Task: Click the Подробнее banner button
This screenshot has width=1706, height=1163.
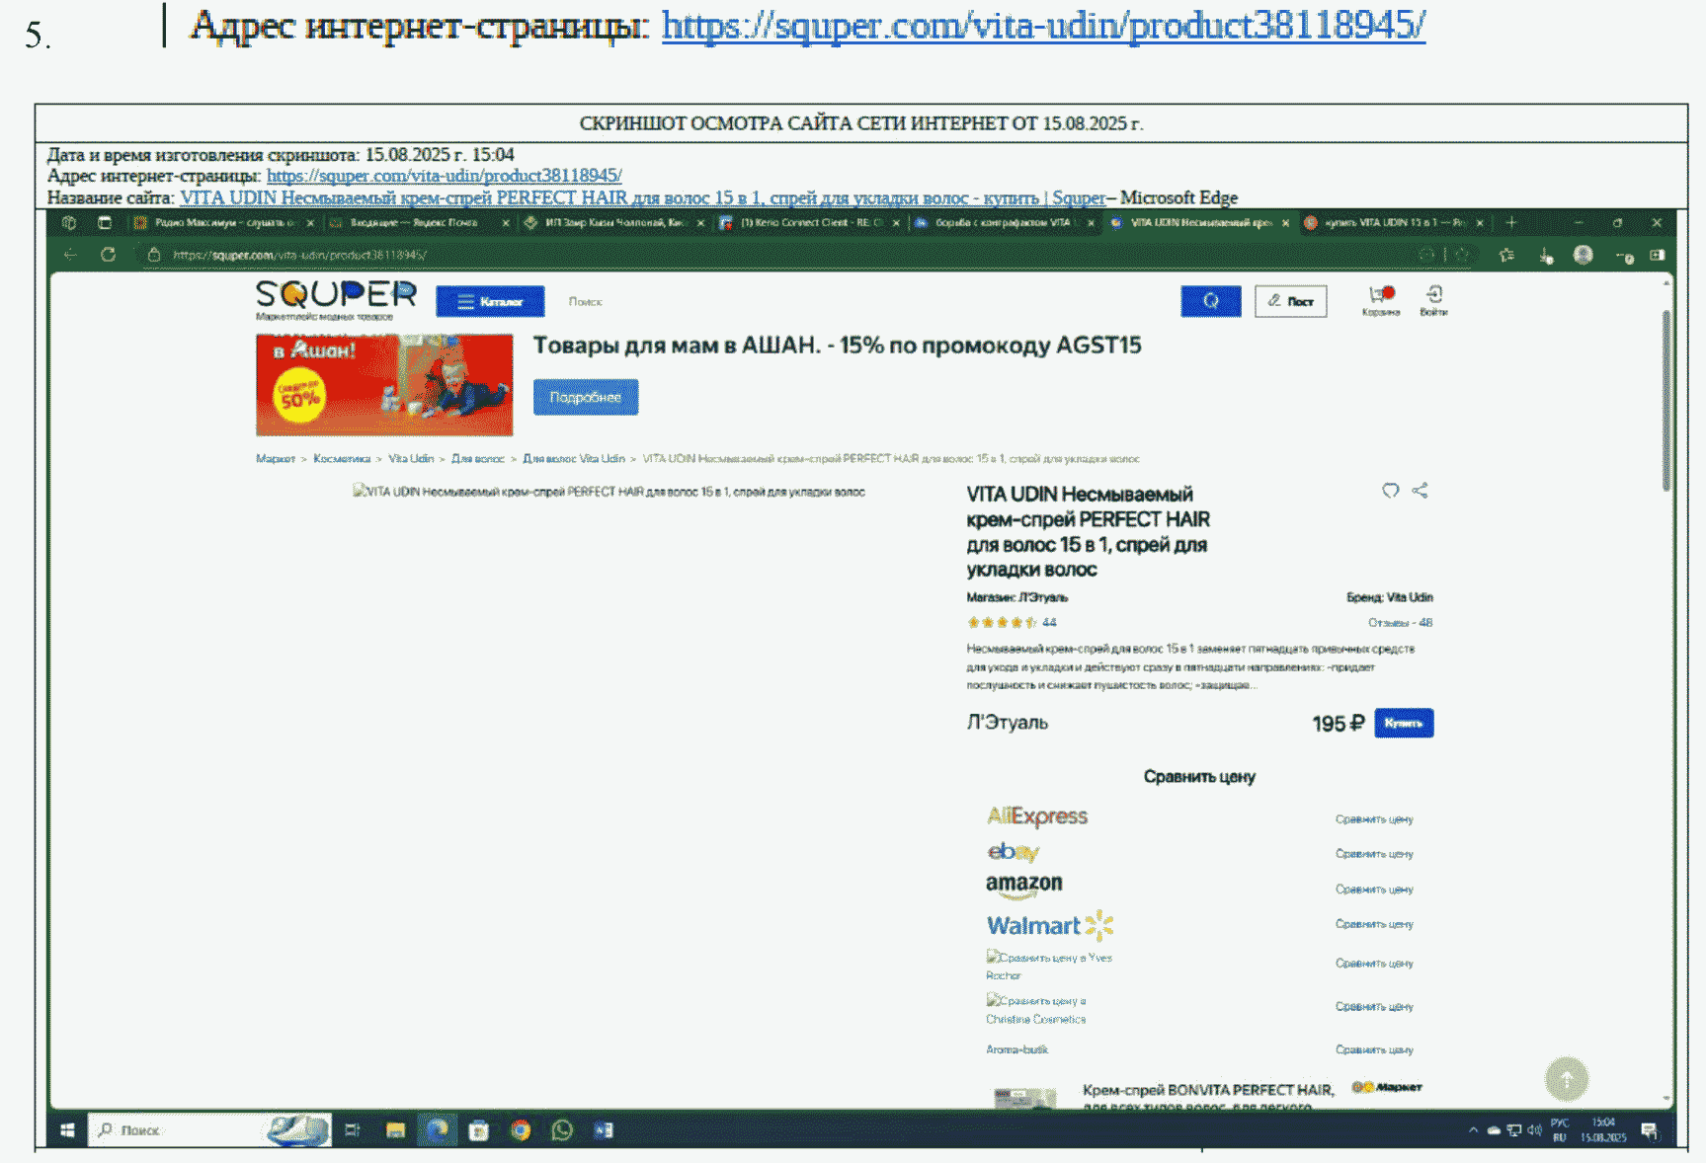Action: coord(586,397)
